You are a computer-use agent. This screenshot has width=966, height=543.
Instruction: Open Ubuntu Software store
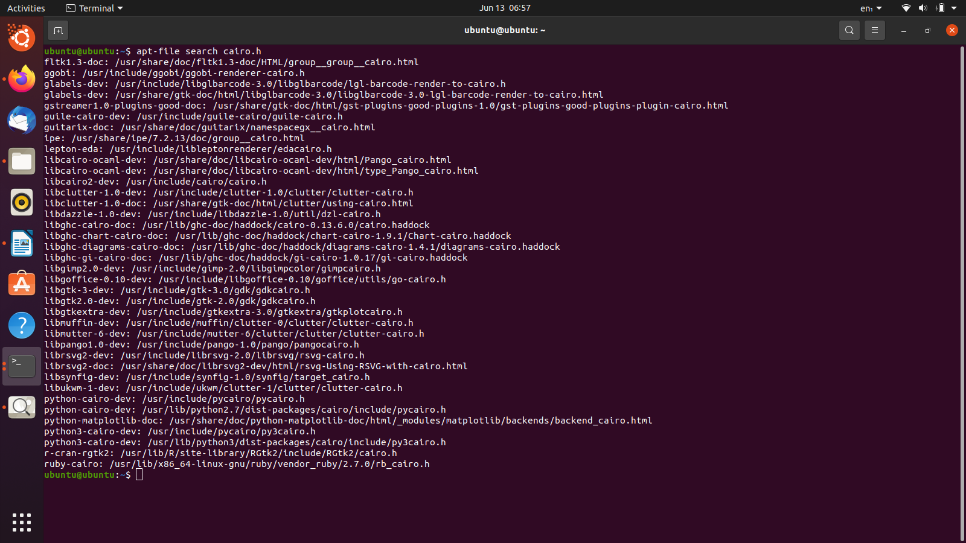point(22,284)
